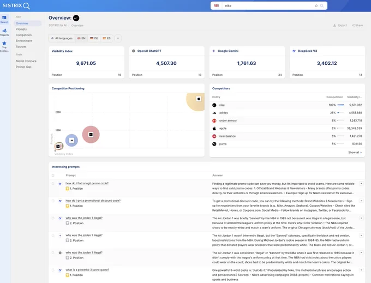
Task: Expand answer for 'find a legit promo code'
Action: pos(361,183)
